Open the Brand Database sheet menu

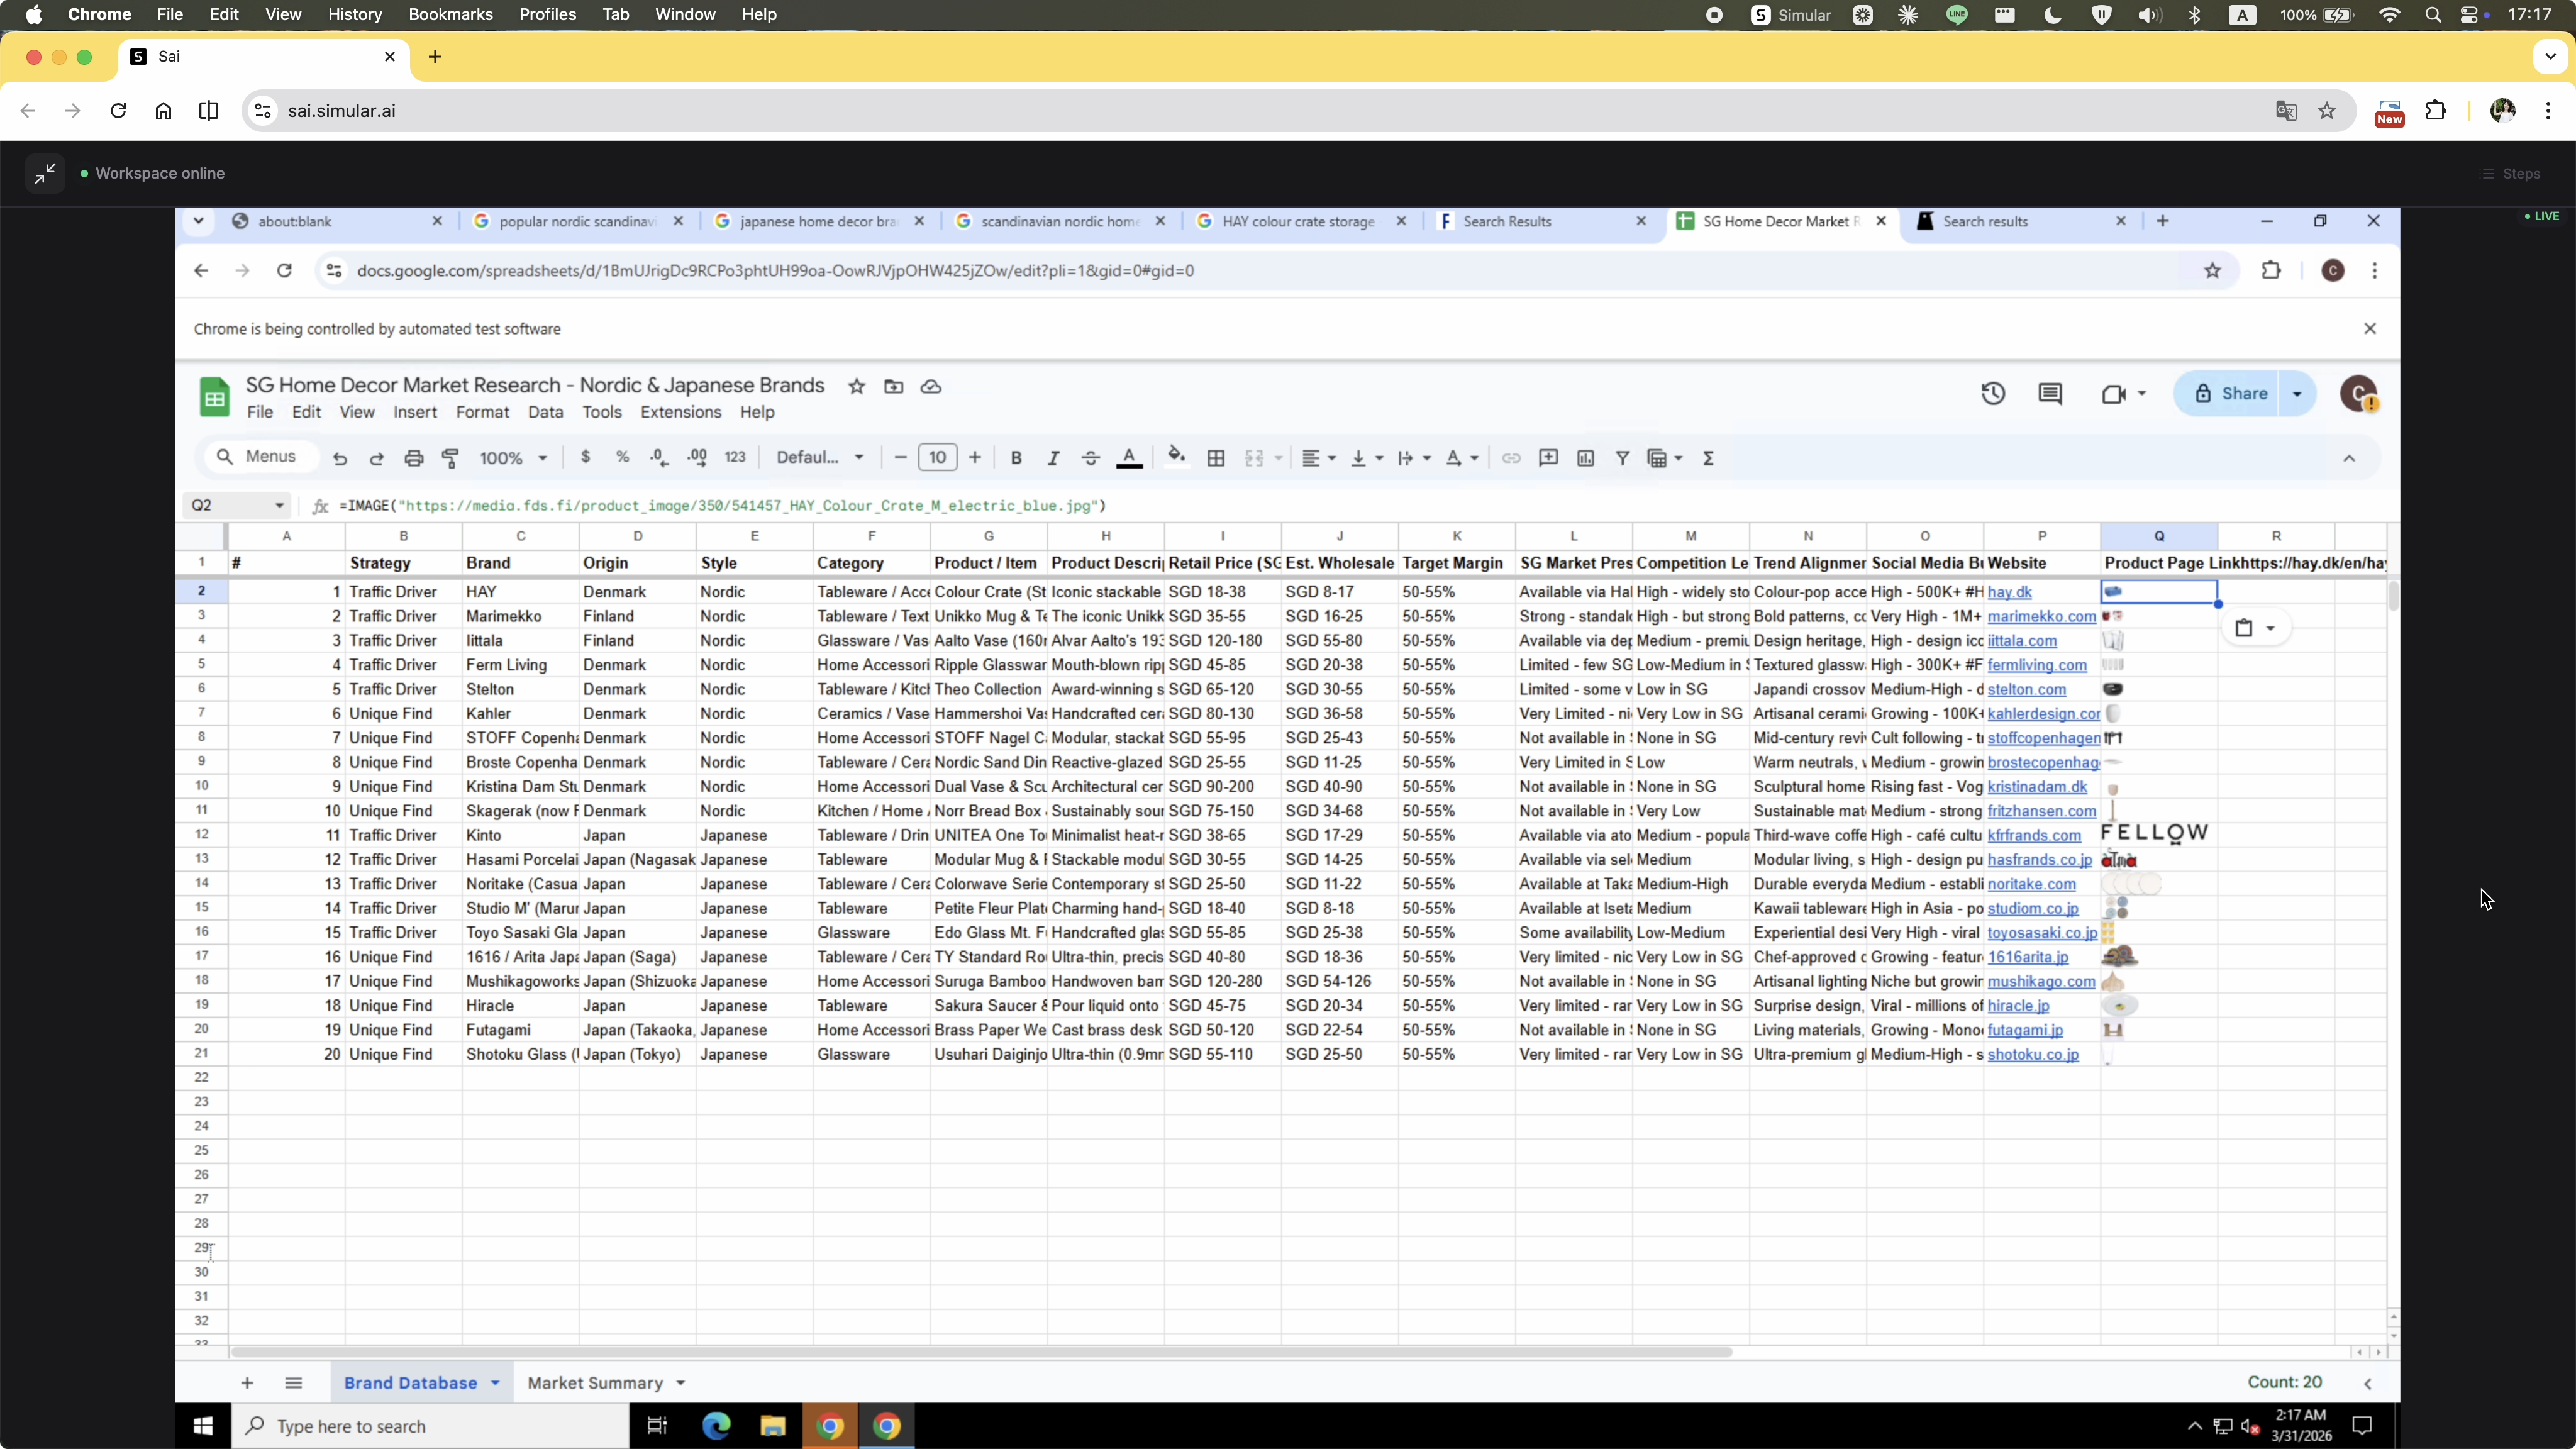496,1383
